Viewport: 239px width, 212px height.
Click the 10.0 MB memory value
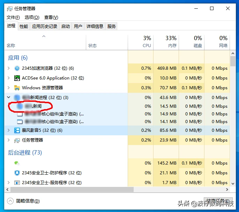168,78
